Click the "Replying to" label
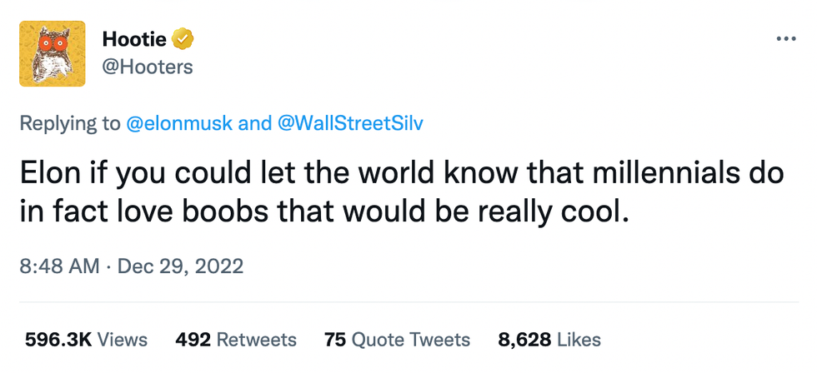 (x=70, y=124)
